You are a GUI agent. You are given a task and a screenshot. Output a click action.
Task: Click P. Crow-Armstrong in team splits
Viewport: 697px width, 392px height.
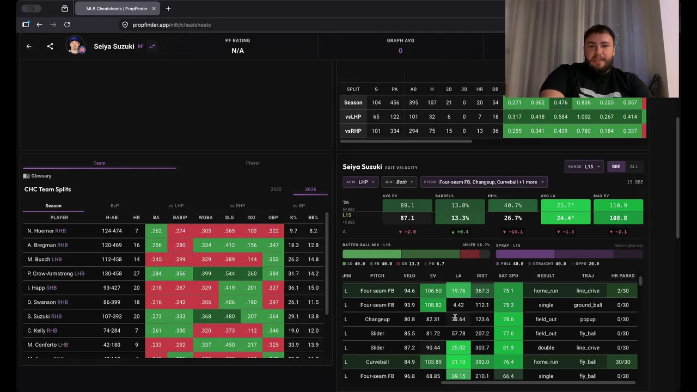coord(56,273)
